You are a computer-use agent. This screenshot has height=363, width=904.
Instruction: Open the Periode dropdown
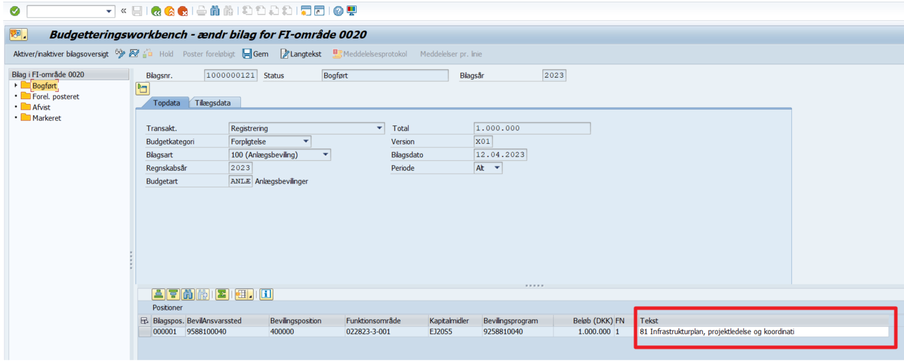[497, 168]
